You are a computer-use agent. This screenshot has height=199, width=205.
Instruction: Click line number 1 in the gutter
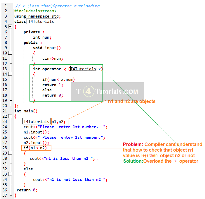tap(6, 6)
